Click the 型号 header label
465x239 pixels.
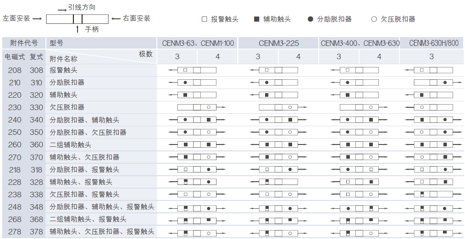coord(56,43)
